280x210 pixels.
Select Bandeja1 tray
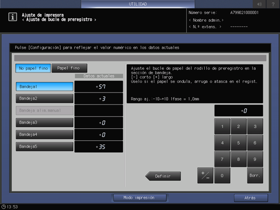coord(44,87)
